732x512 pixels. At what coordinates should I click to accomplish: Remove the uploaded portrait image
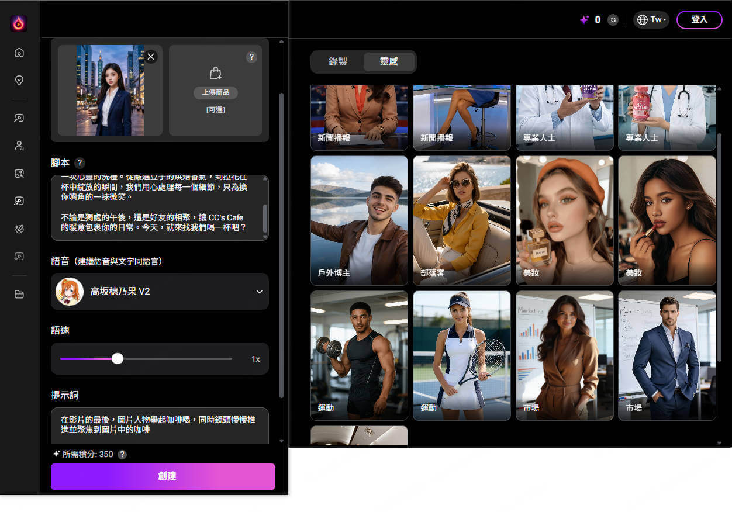pos(151,57)
